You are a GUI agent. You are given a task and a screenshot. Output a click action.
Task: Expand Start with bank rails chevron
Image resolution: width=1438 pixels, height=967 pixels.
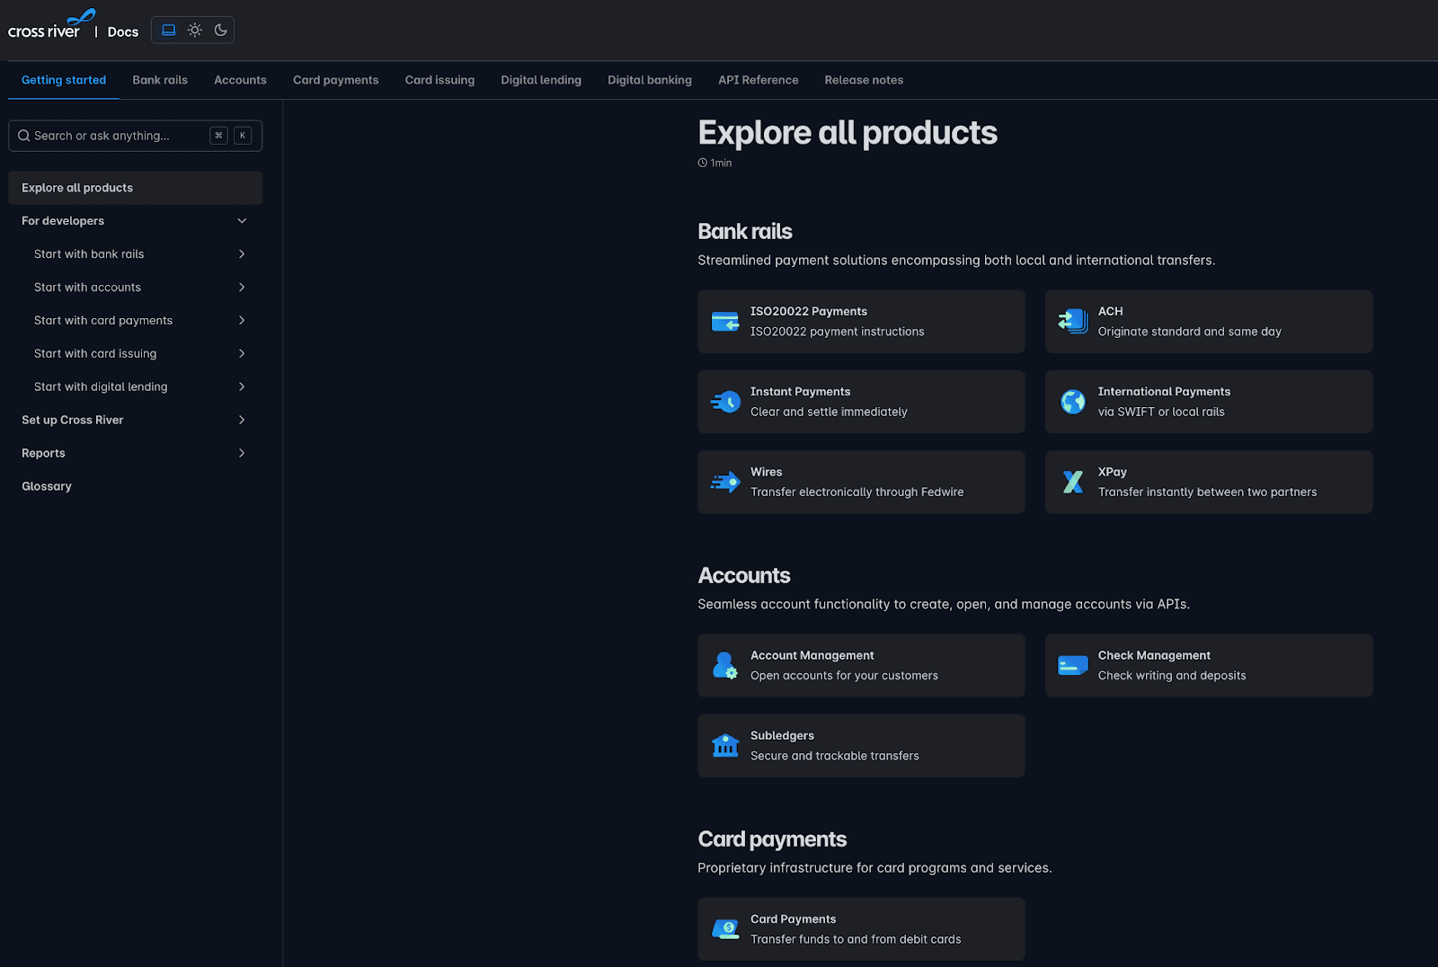point(241,254)
